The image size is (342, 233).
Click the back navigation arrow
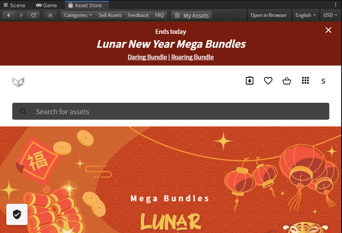8,15
